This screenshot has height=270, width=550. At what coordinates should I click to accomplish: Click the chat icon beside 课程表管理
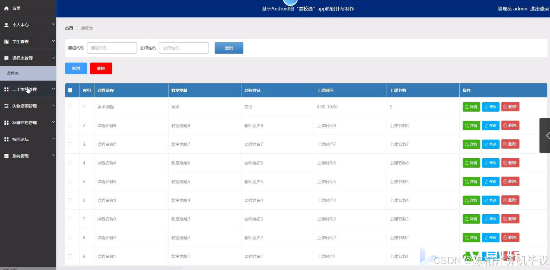pos(6,58)
